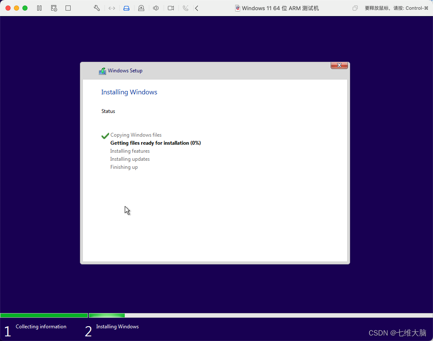Click the window title 'Windows 11 64 位 ARM 测试机'
The width and height of the screenshot is (433, 341).
click(x=280, y=8)
